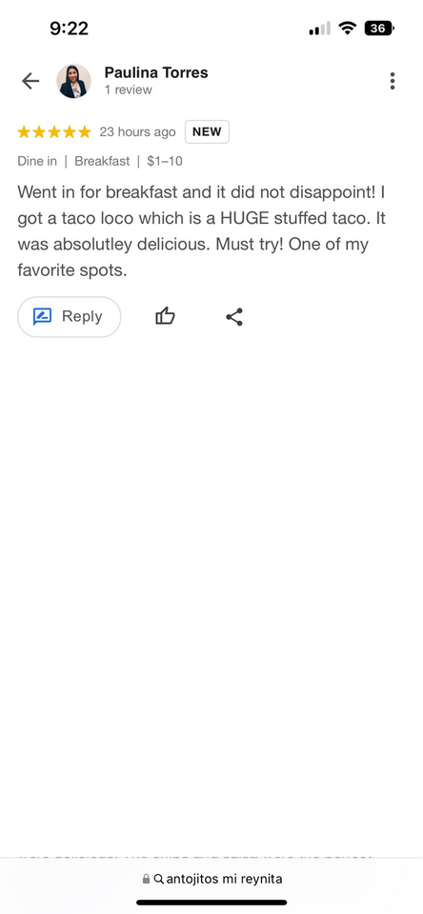Go back using the left arrow
This screenshot has width=423, height=914.
[30, 81]
